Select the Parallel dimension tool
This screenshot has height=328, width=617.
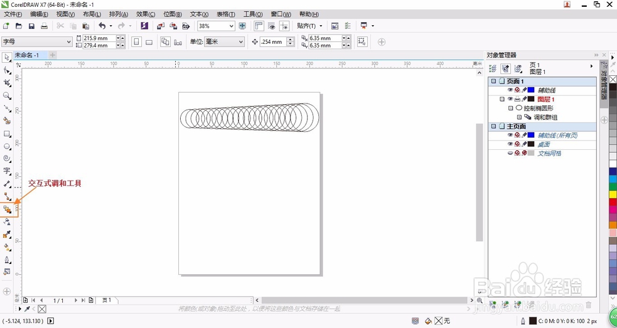point(7,184)
